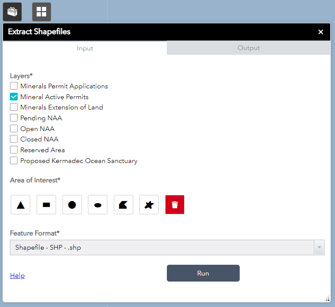Screen dimensions: 335x307
Task: Select the polygon drawing tool
Action: coord(123,205)
